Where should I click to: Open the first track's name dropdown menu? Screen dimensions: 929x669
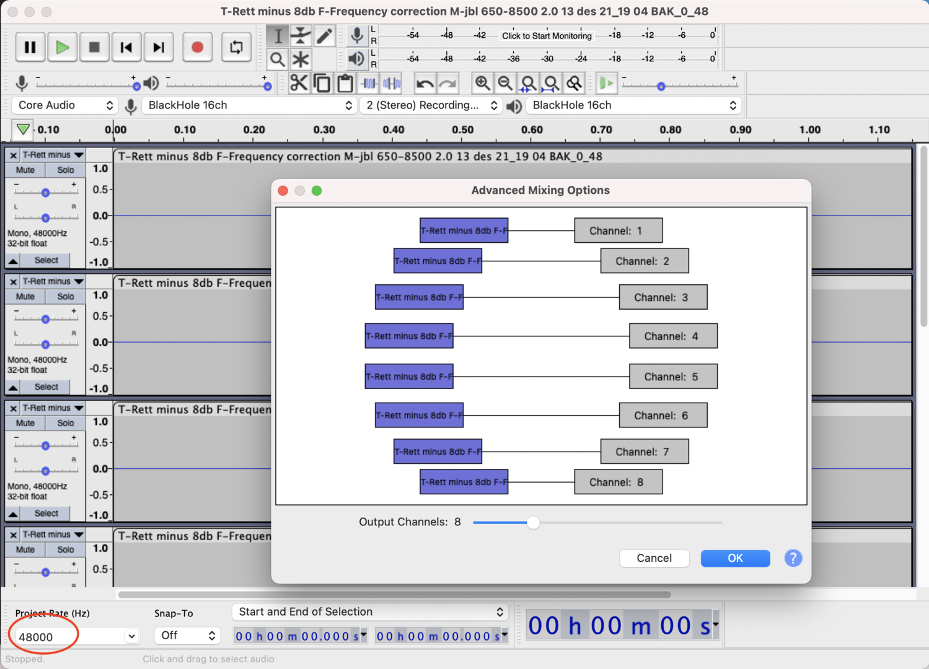click(53, 155)
